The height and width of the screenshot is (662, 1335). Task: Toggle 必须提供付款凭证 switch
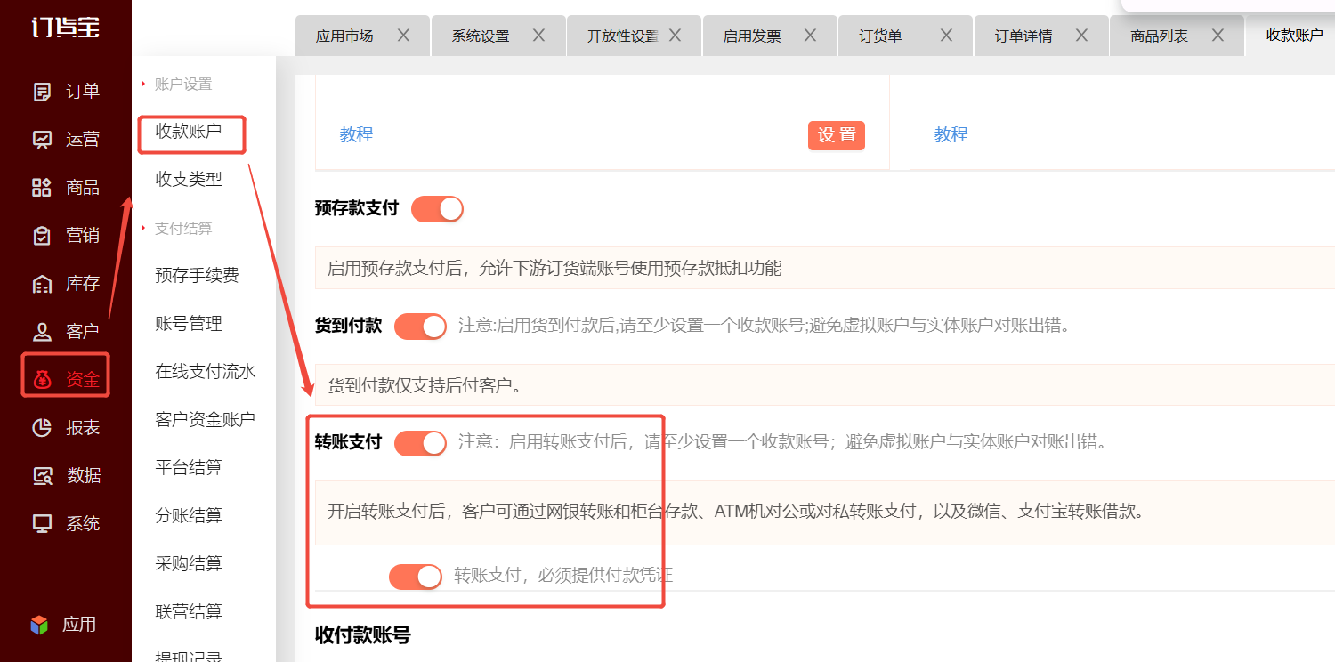tap(416, 577)
